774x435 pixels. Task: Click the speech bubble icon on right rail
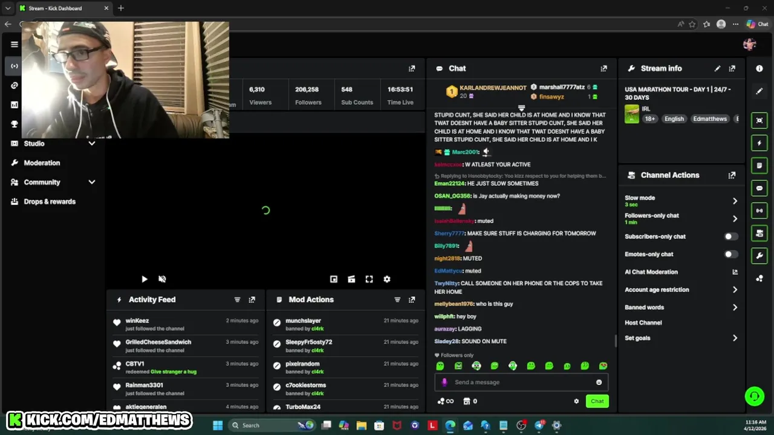click(759, 188)
